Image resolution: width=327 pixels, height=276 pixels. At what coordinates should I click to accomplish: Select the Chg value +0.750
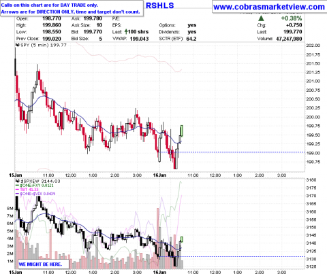coord(294,25)
